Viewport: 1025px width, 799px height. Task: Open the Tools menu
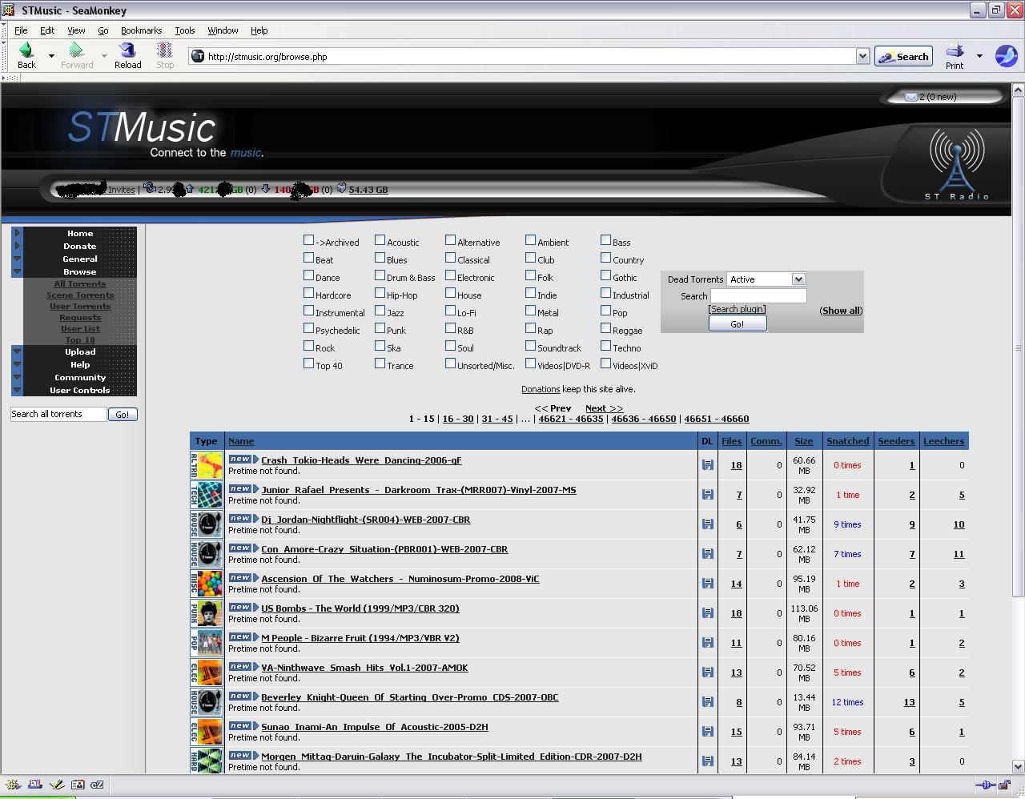[x=185, y=30]
